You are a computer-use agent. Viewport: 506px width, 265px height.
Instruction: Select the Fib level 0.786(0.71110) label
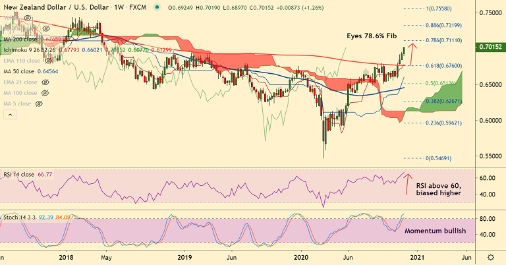(443, 40)
